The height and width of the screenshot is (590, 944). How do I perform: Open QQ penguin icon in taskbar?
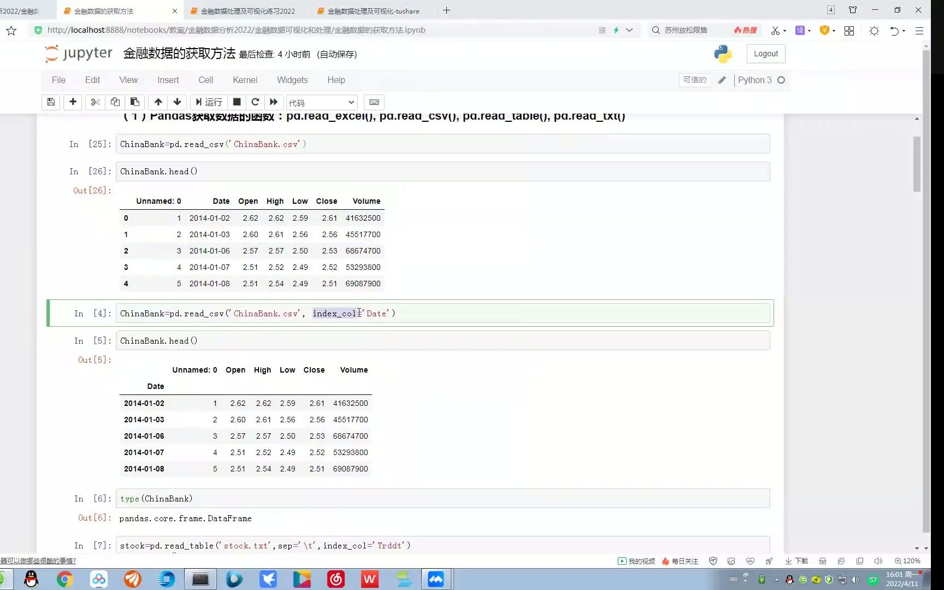point(31,579)
